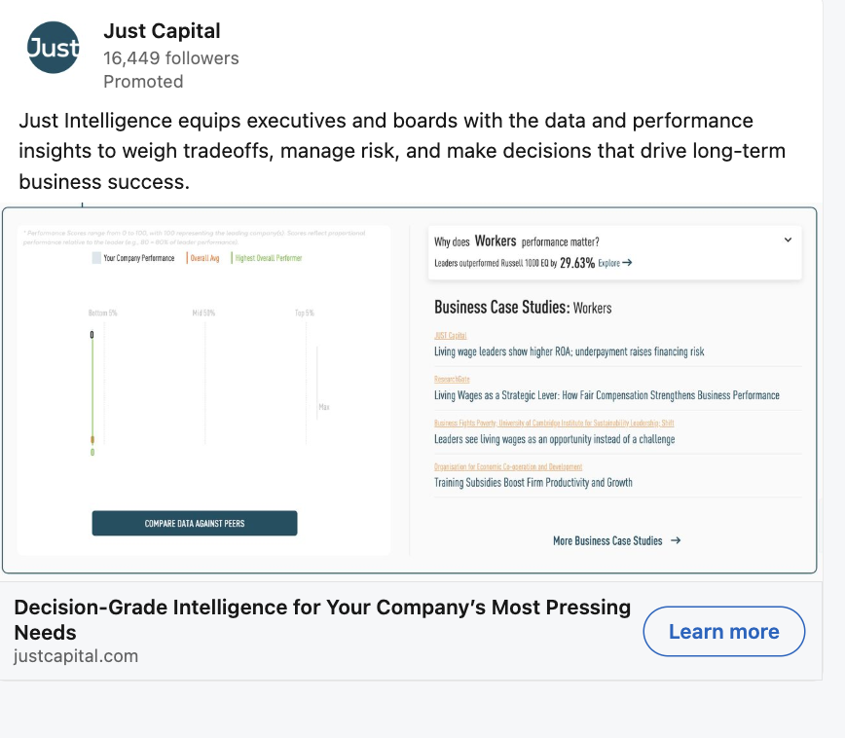This screenshot has height=738, width=845.
Task: Click Compare Data Against Peers button
Action: [195, 524]
